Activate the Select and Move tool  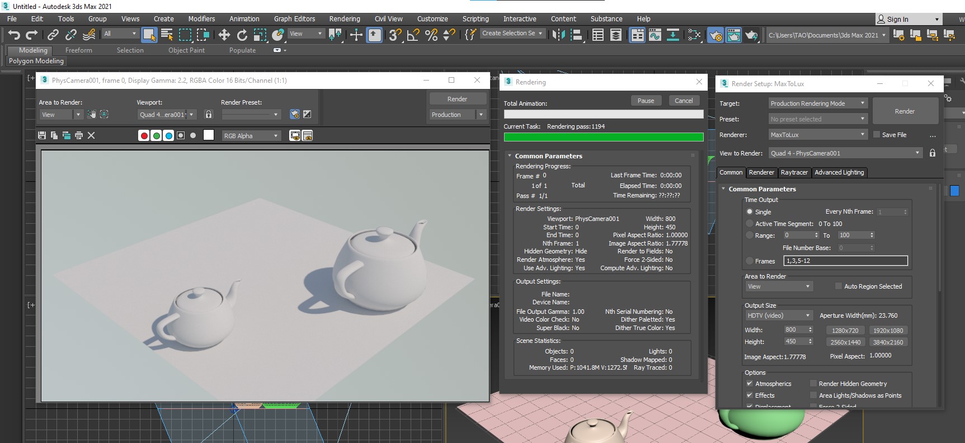[224, 35]
